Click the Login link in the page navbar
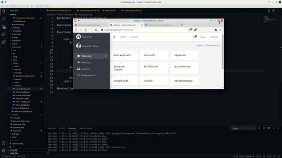This screenshot has width=282, height=158. pos(203,37)
